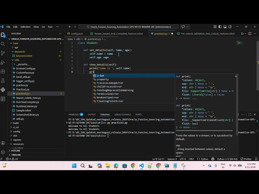Maximize the terminal panel size

click(250, 114)
